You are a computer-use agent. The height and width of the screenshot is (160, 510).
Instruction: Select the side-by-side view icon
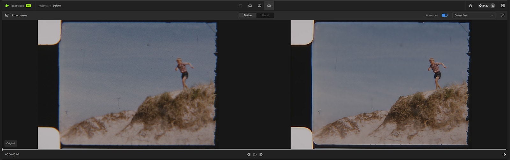269,6
